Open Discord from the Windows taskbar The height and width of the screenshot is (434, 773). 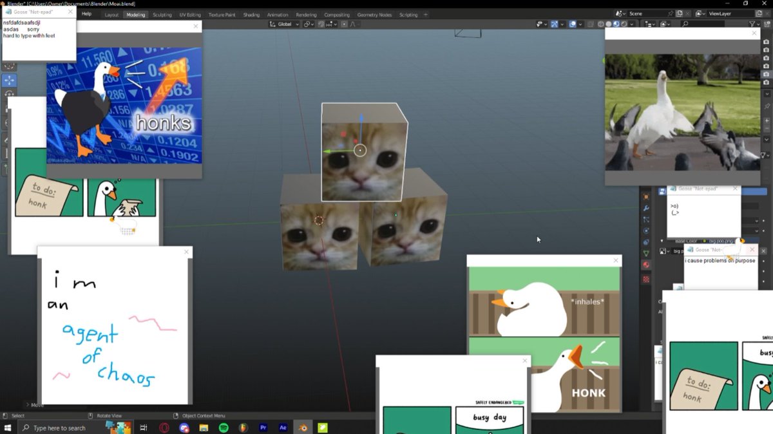tap(184, 428)
